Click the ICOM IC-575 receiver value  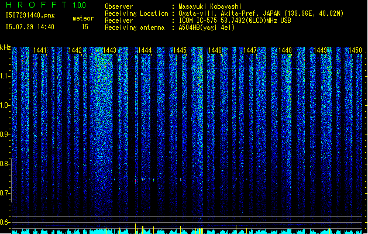(235, 20)
